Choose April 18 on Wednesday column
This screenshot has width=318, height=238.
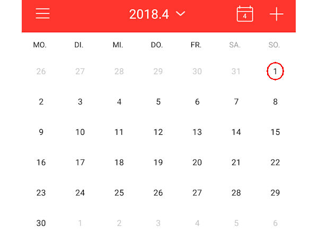(119, 162)
